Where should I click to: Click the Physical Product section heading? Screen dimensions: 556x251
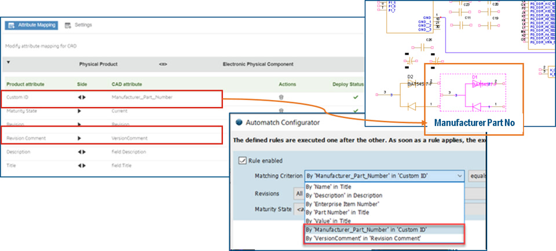click(x=98, y=64)
